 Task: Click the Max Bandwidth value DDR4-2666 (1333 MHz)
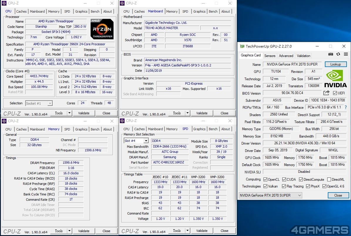[170, 146]
